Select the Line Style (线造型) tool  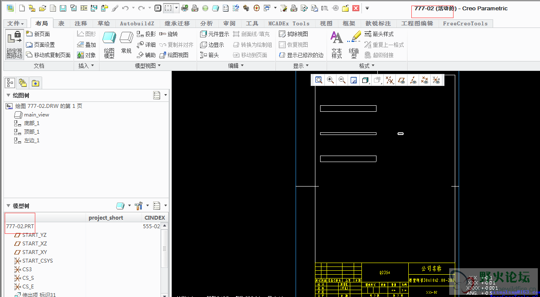pos(354,44)
